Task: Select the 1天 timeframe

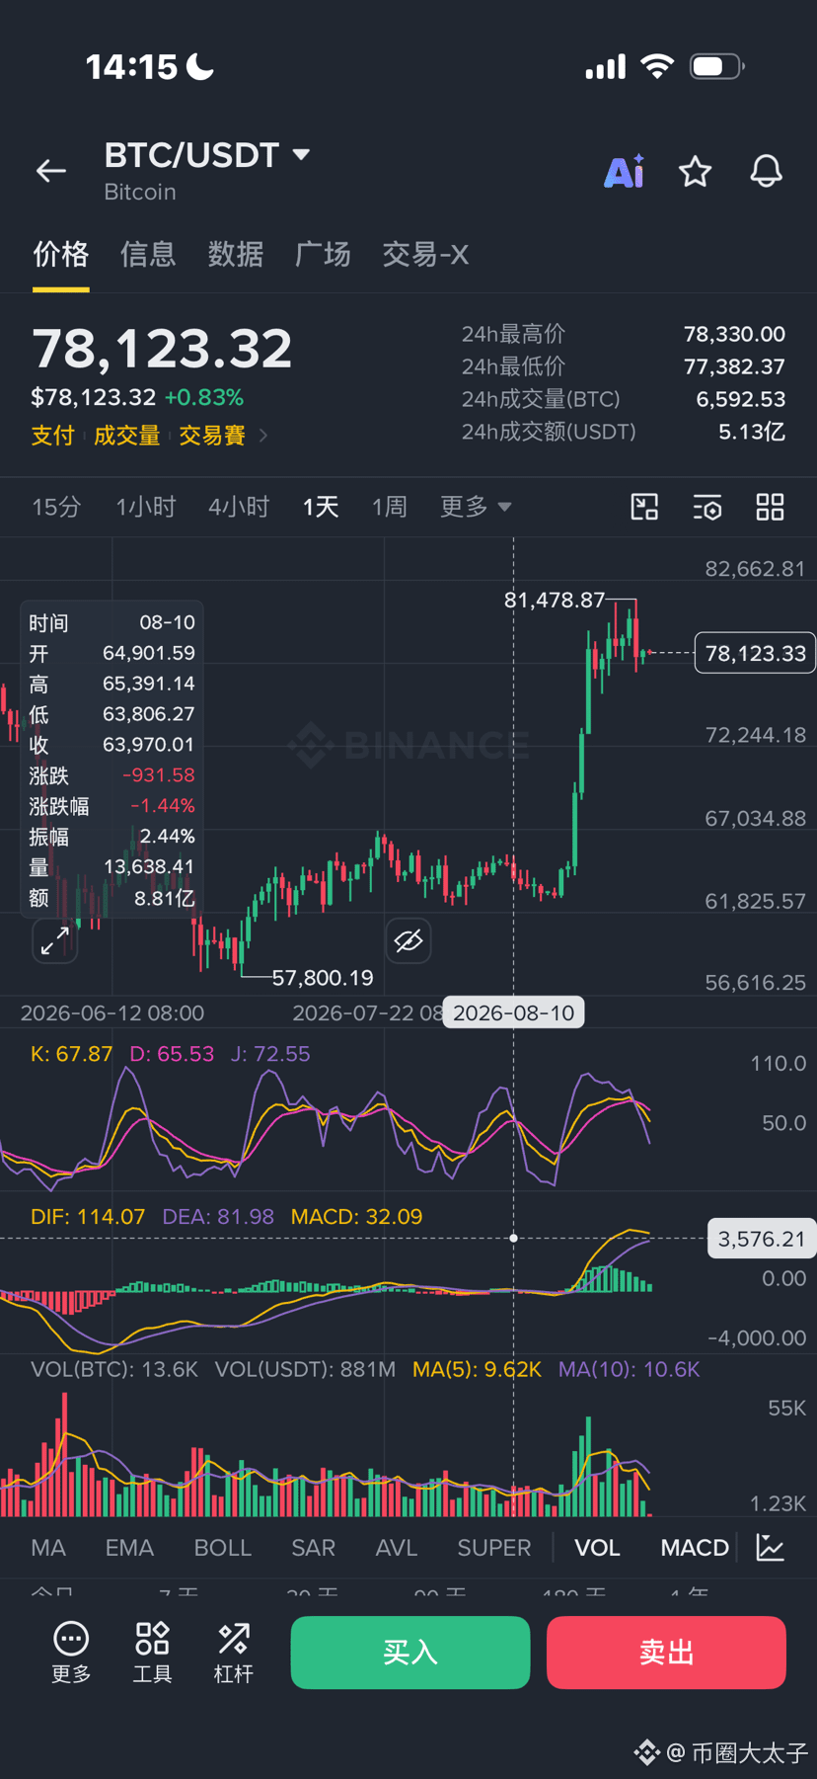Action: click(x=321, y=507)
